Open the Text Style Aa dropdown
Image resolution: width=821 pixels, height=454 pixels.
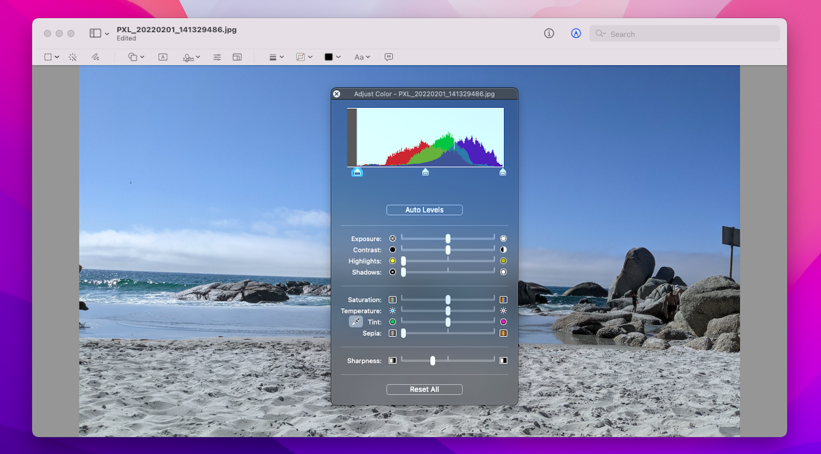click(x=362, y=57)
